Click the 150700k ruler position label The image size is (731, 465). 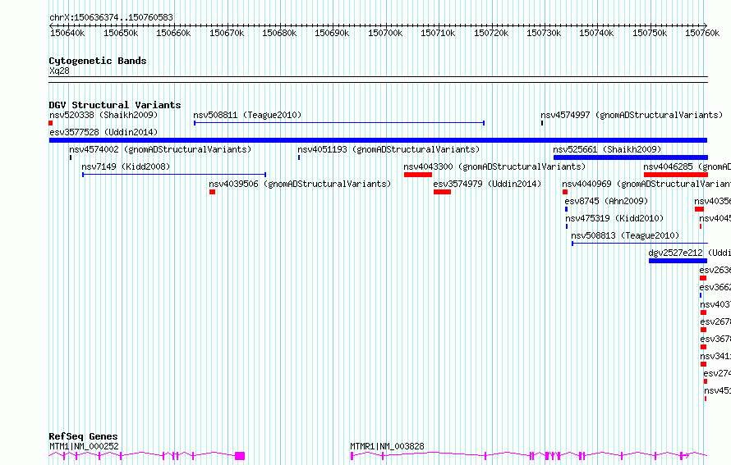click(385, 33)
